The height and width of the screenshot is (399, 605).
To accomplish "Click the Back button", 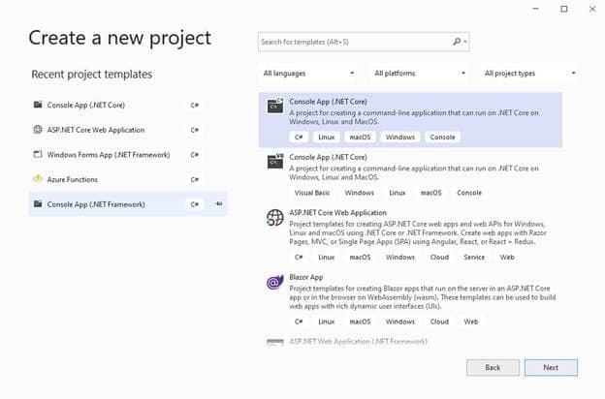I will pos(493,368).
